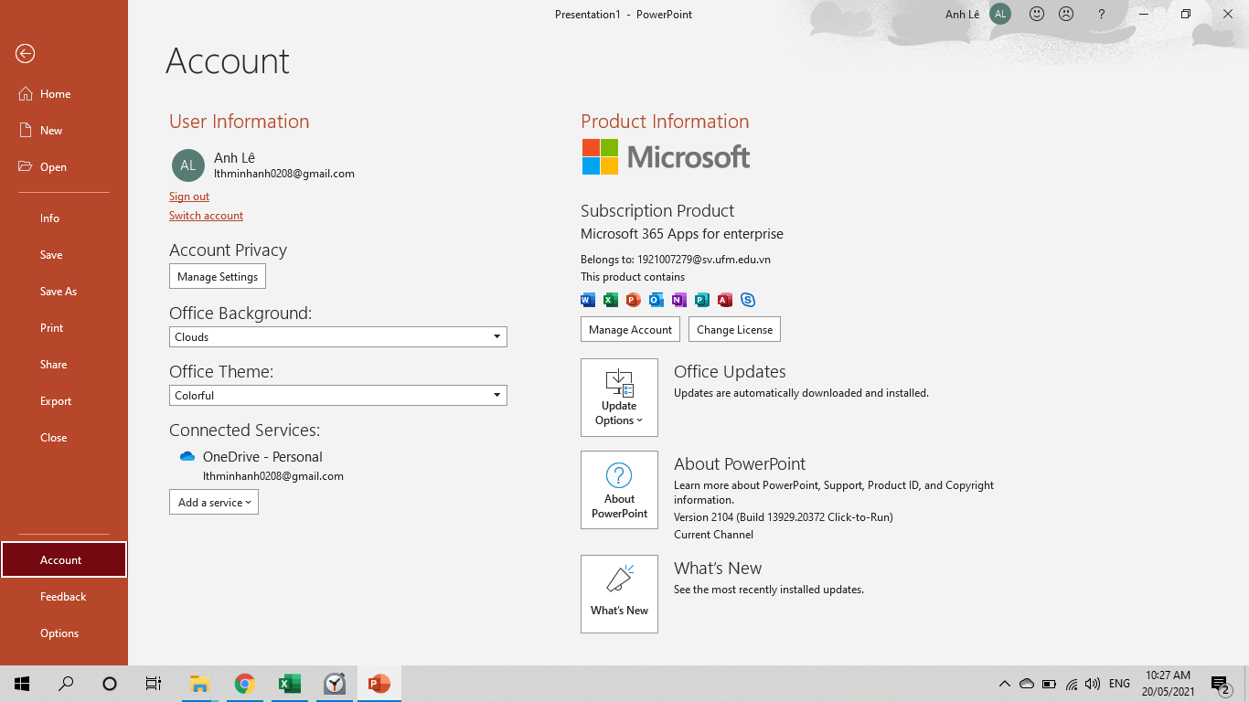Click the Switch account link
The image size is (1249, 702).
(206, 216)
